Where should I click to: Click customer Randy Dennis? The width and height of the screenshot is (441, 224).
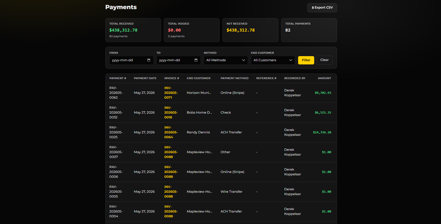(x=198, y=132)
